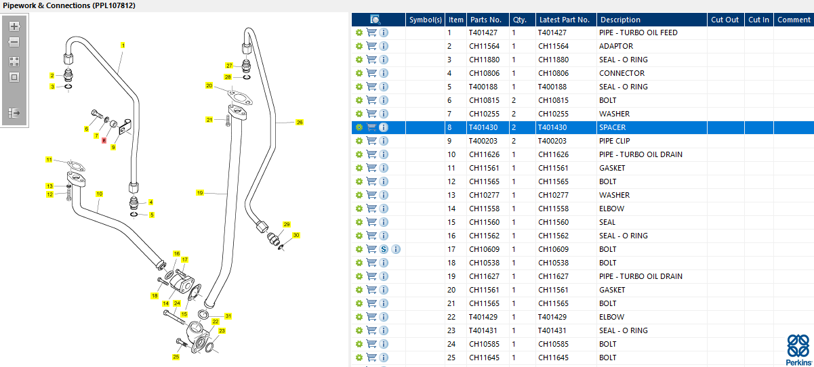This screenshot has height=367, width=814.
Task: Add CH11564 ADAPTOR to cart
Action: [x=371, y=46]
